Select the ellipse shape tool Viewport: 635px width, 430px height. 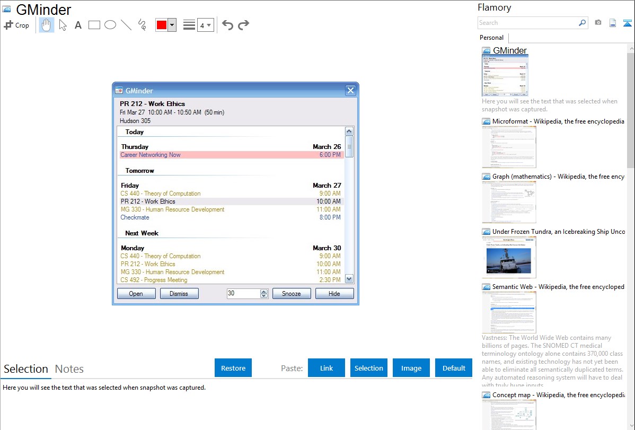coord(110,25)
